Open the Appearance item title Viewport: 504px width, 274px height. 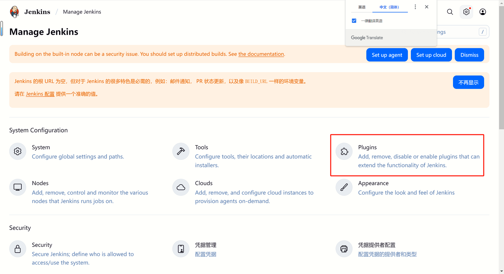point(373,183)
